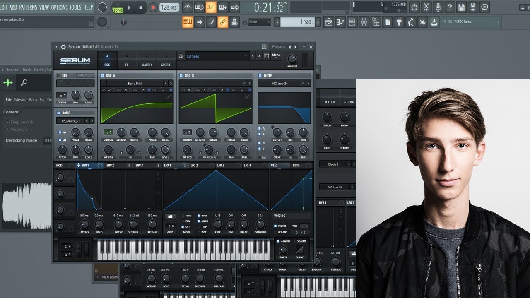Screen dimensions: 530x298
Task: Open the Serum Menu dropdown
Action: pos(276,55)
